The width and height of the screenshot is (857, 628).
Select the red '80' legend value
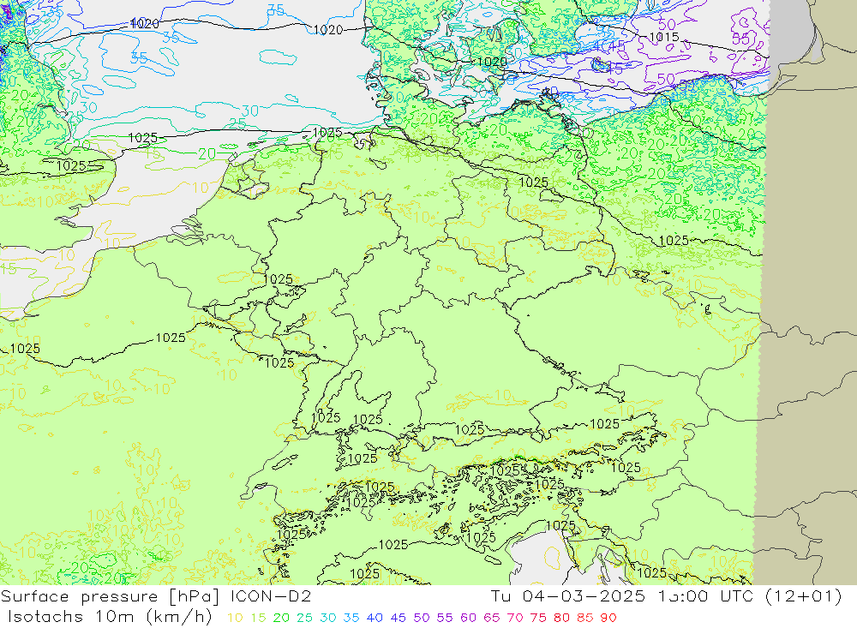click(562, 618)
